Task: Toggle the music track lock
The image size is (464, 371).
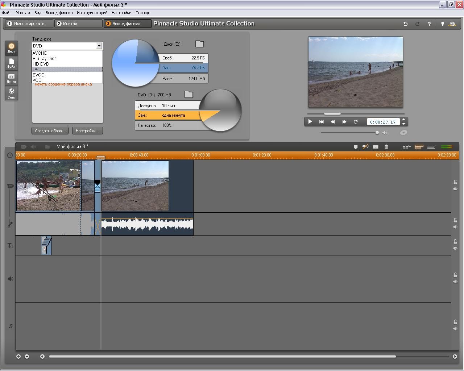Action: 455,322
